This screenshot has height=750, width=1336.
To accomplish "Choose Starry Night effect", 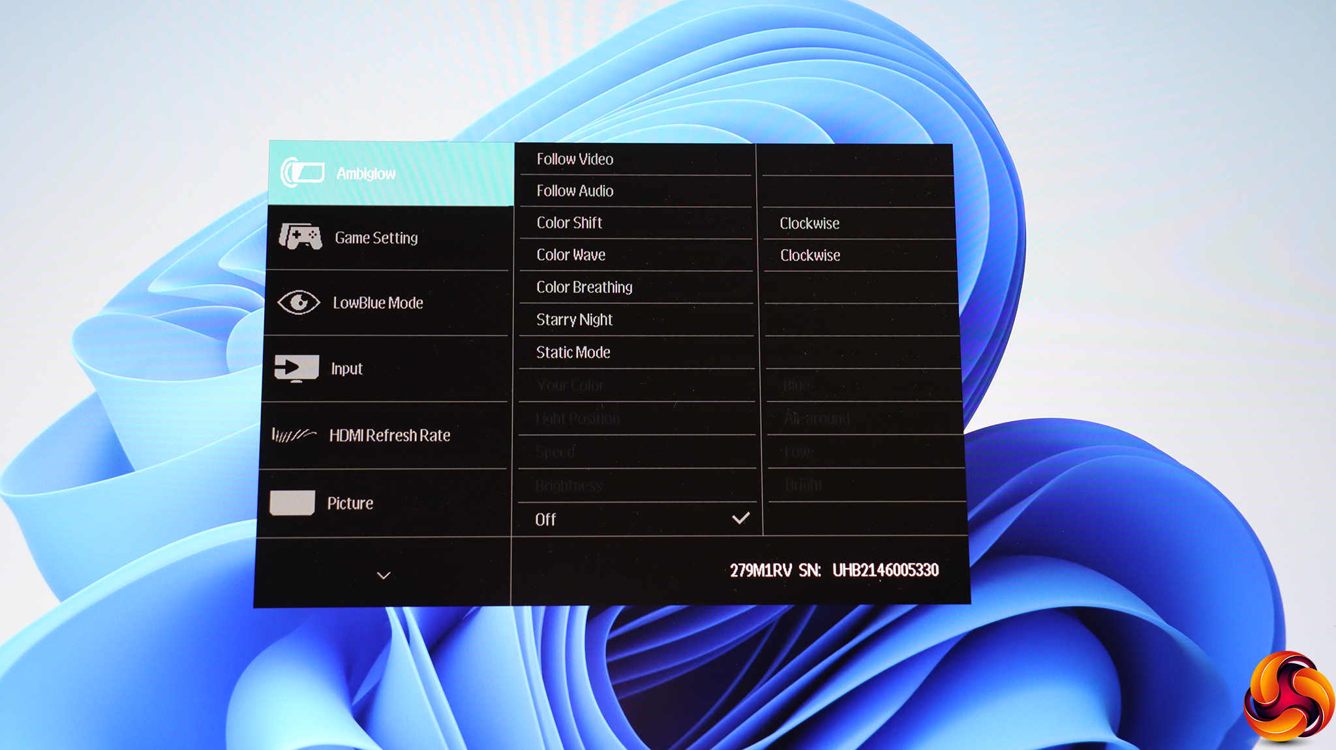I will click(574, 320).
